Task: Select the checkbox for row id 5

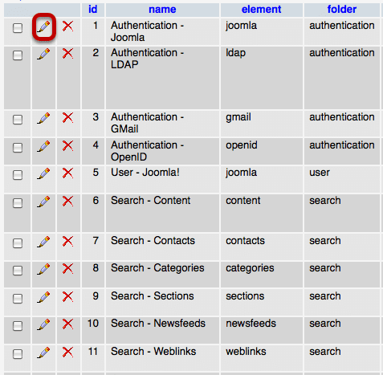Action: pos(18,175)
